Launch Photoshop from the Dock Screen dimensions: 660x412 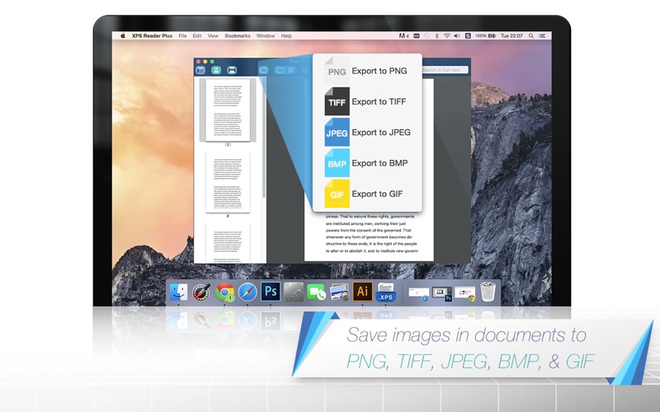point(271,292)
